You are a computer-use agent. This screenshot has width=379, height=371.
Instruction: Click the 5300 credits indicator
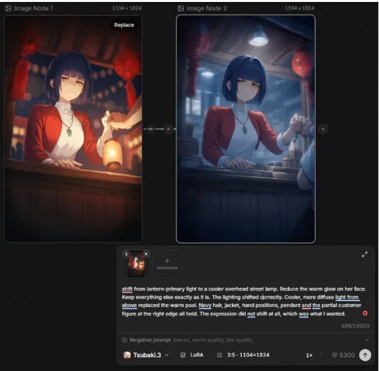(344, 355)
